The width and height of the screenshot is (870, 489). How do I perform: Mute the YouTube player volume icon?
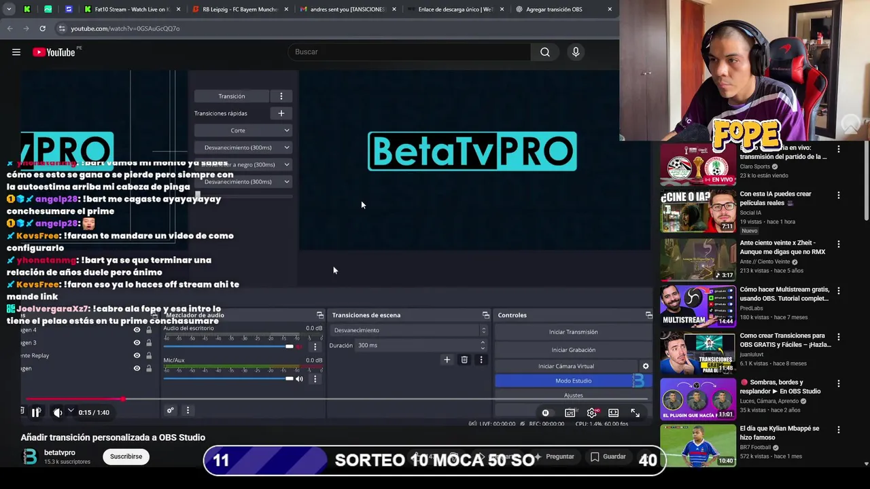point(58,412)
